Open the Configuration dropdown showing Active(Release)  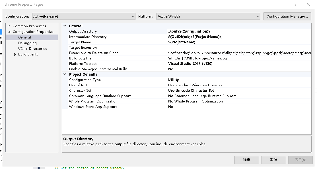click(x=84, y=16)
